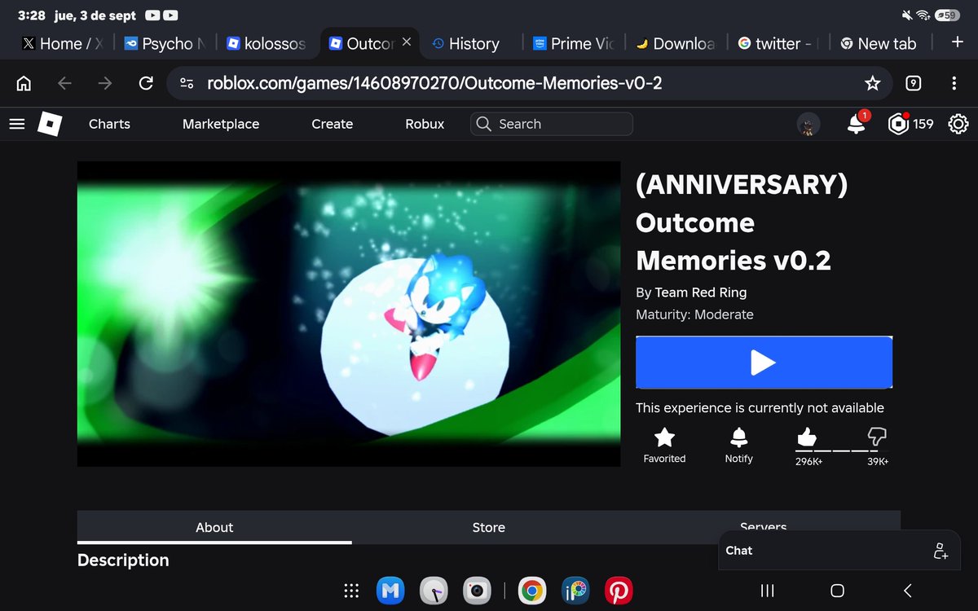978x611 pixels.
Task: Click the blue Play button
Action: [x=764, y=363]
